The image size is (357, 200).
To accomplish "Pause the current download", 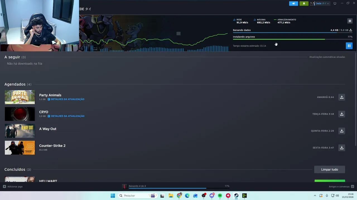I will coord(349,46).
